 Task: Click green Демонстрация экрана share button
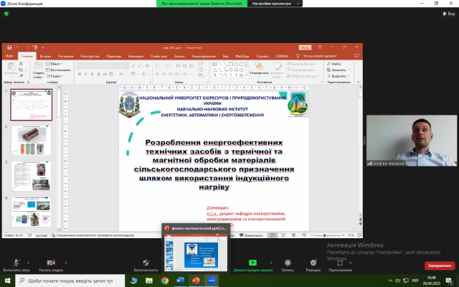click(252, 265)
